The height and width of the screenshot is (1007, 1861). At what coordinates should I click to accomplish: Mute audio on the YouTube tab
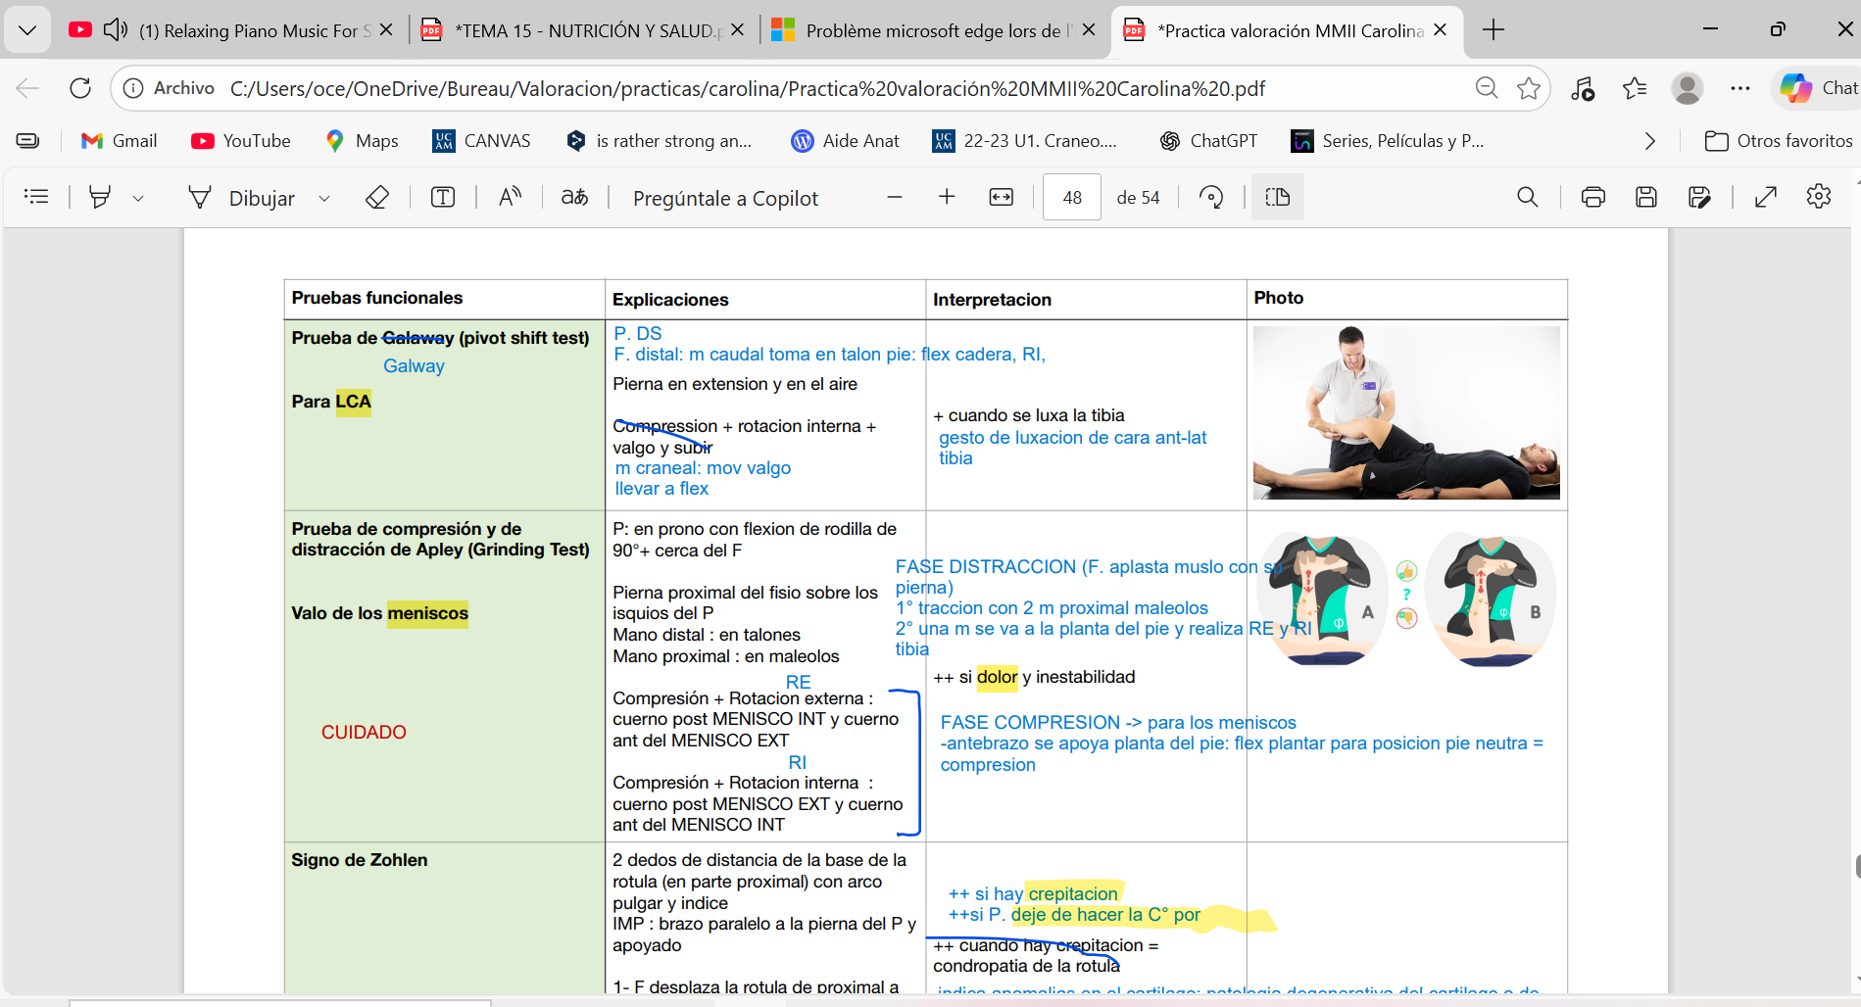116,29
